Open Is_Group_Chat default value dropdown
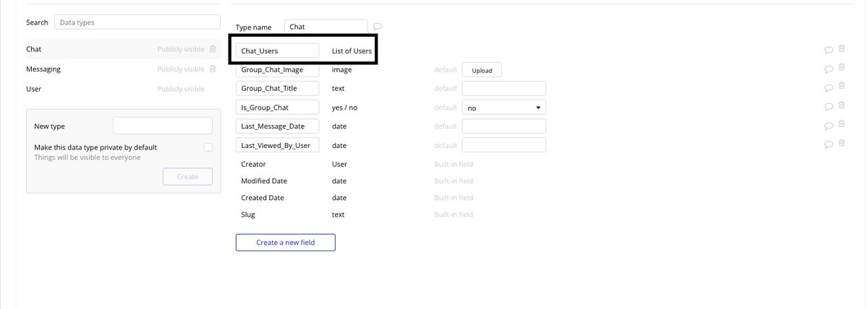Image resolution: width=868 pixels, height=309 pixels. pos(503,107)
